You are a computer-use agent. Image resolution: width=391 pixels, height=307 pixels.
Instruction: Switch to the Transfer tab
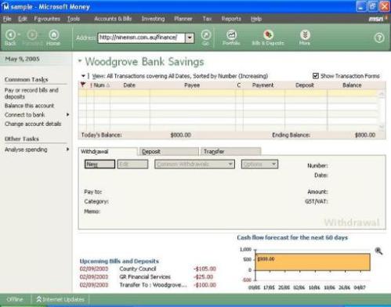click(230, 151)
